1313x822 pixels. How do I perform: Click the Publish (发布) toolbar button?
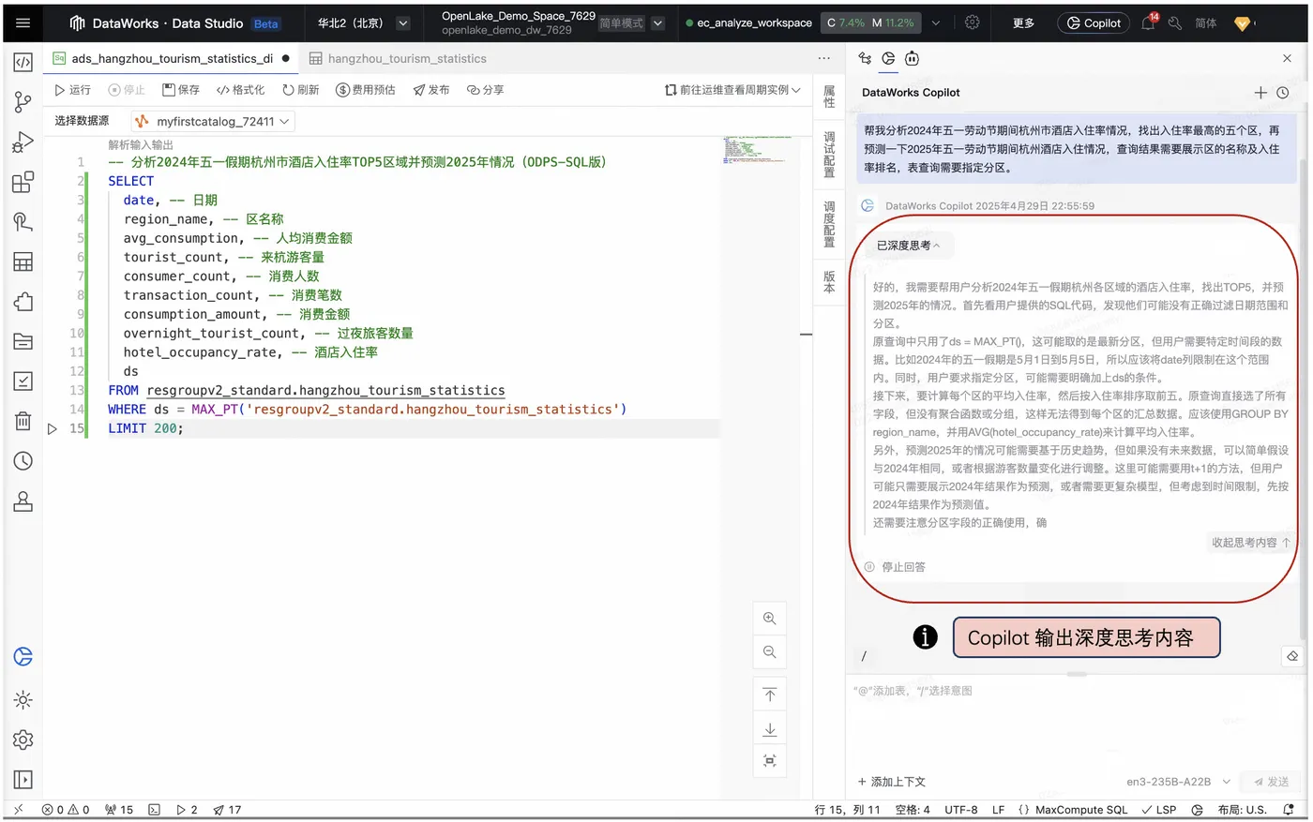(x=431, y=90)
